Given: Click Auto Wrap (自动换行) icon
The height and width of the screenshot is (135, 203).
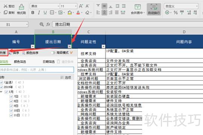Looking at the screenshot, I should [154, 9].
